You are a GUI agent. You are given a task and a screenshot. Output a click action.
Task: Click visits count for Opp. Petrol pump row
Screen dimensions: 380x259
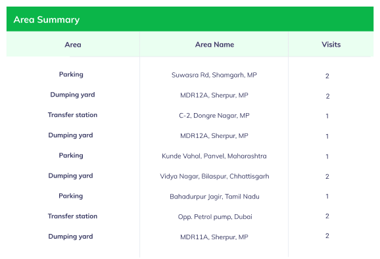[327, 216]
